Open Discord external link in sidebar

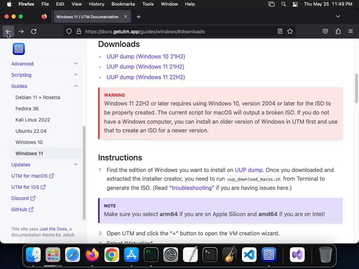click(23, 198)
